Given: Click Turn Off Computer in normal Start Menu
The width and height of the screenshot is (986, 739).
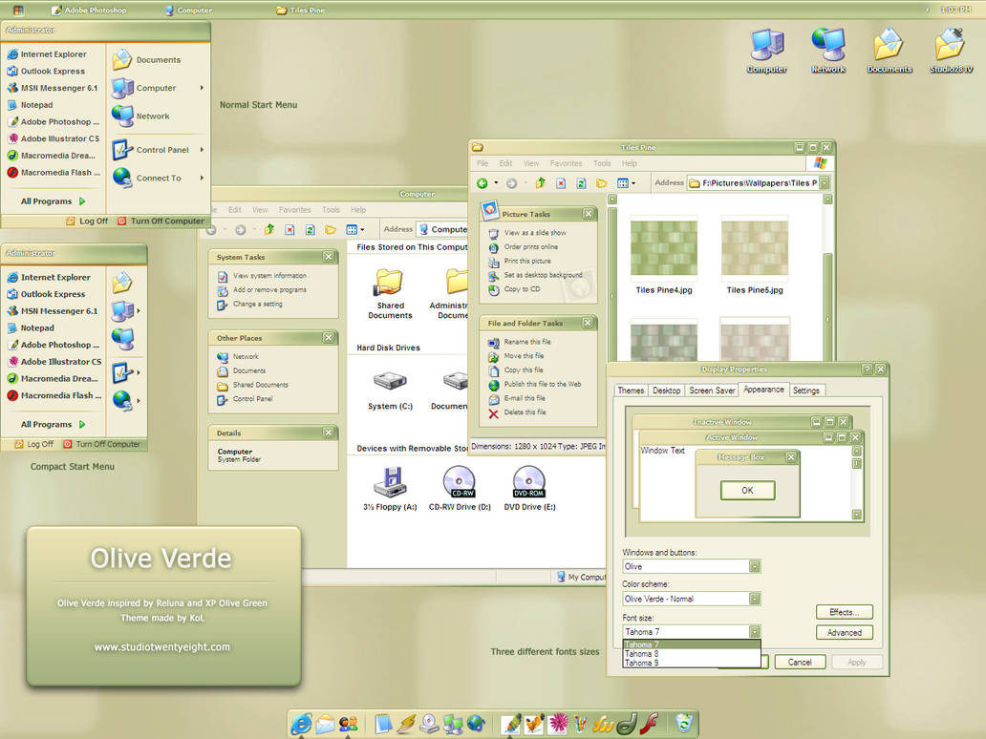Looking at the screenshot, I should (x=161, y=222).
